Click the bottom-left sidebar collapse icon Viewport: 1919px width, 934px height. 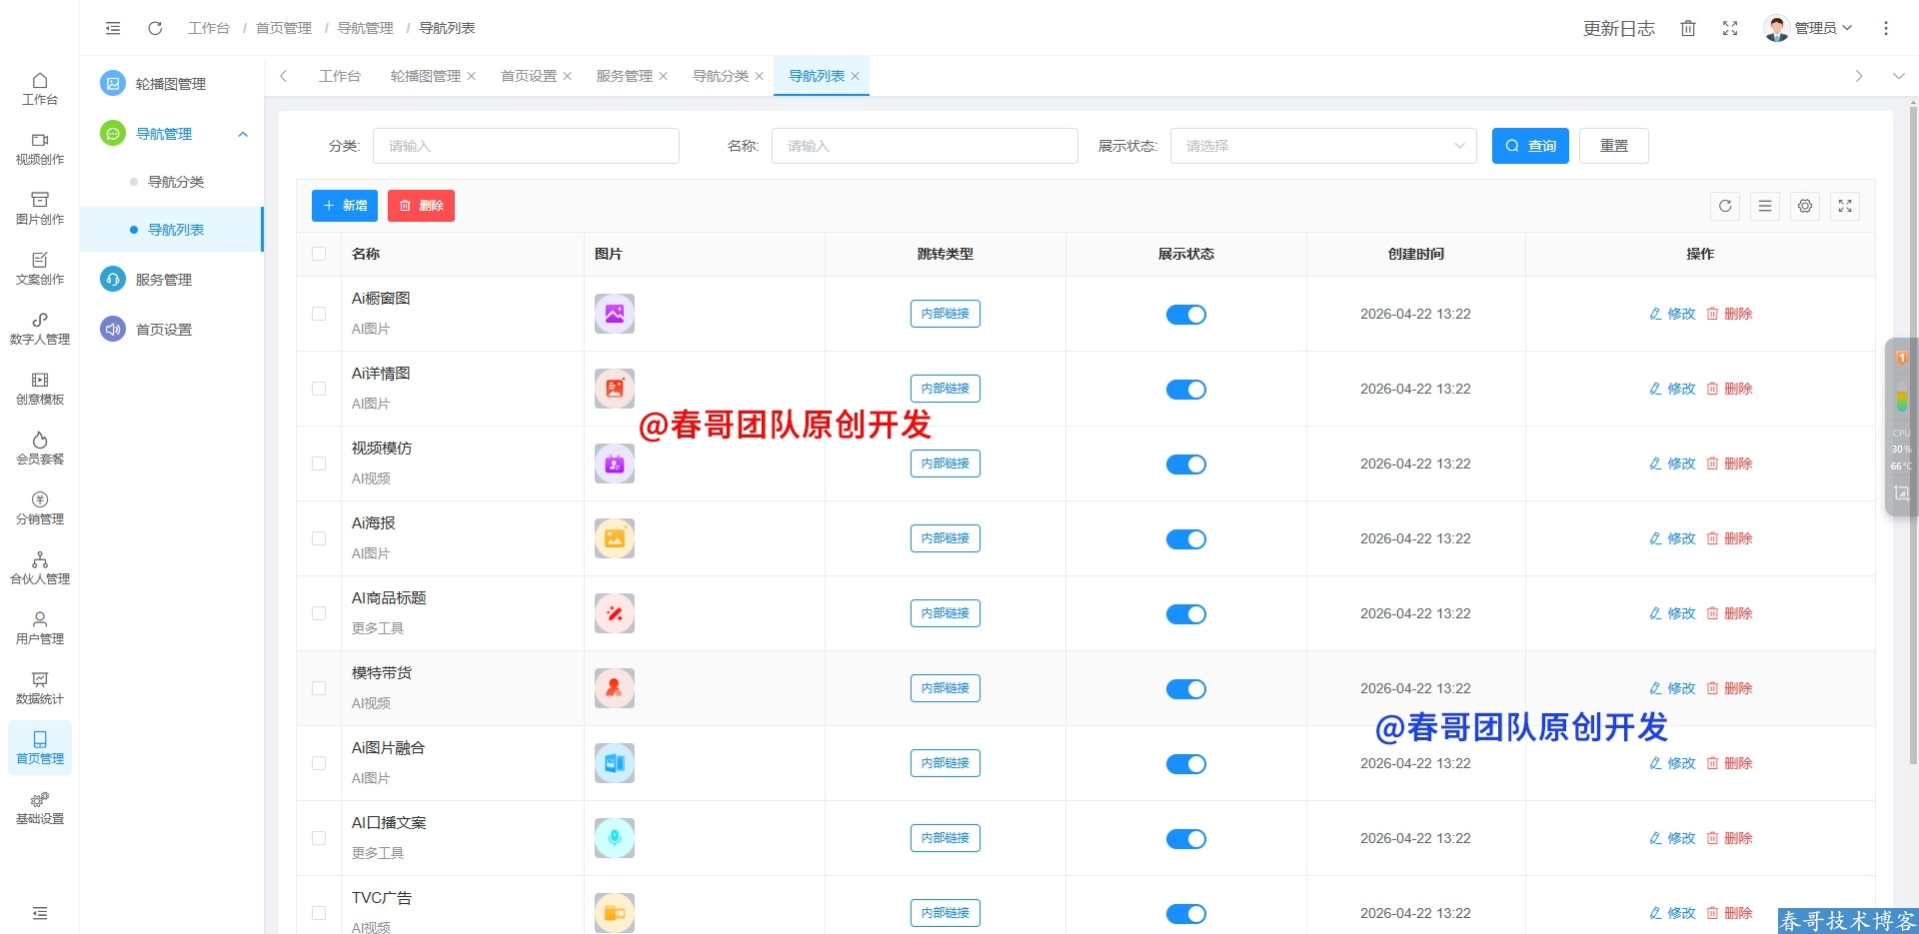coord(40,913)
